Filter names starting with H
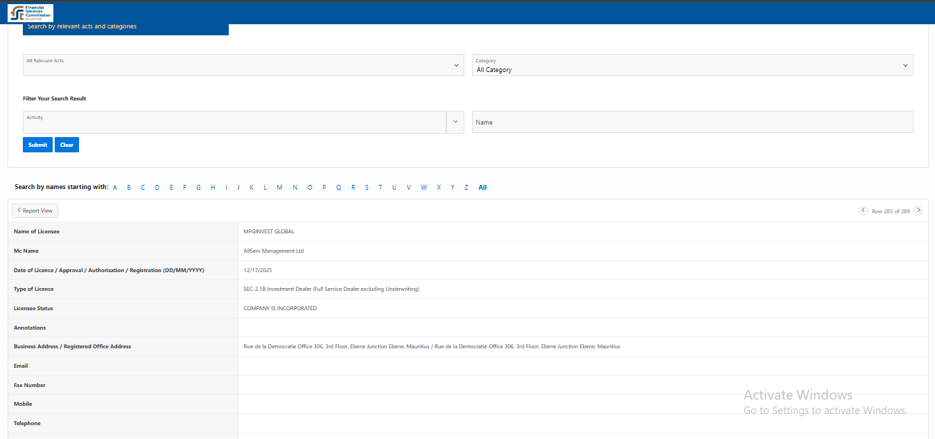Viewport: 935px width, 439px height. 213,188
